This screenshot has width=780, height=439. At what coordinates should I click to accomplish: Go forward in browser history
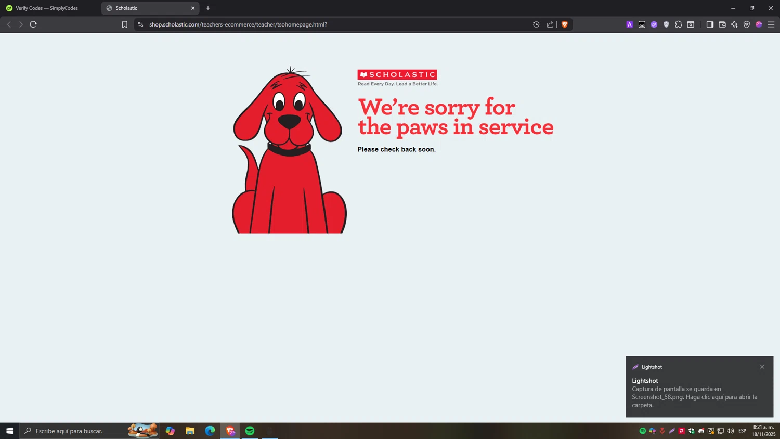click(21, 24)
